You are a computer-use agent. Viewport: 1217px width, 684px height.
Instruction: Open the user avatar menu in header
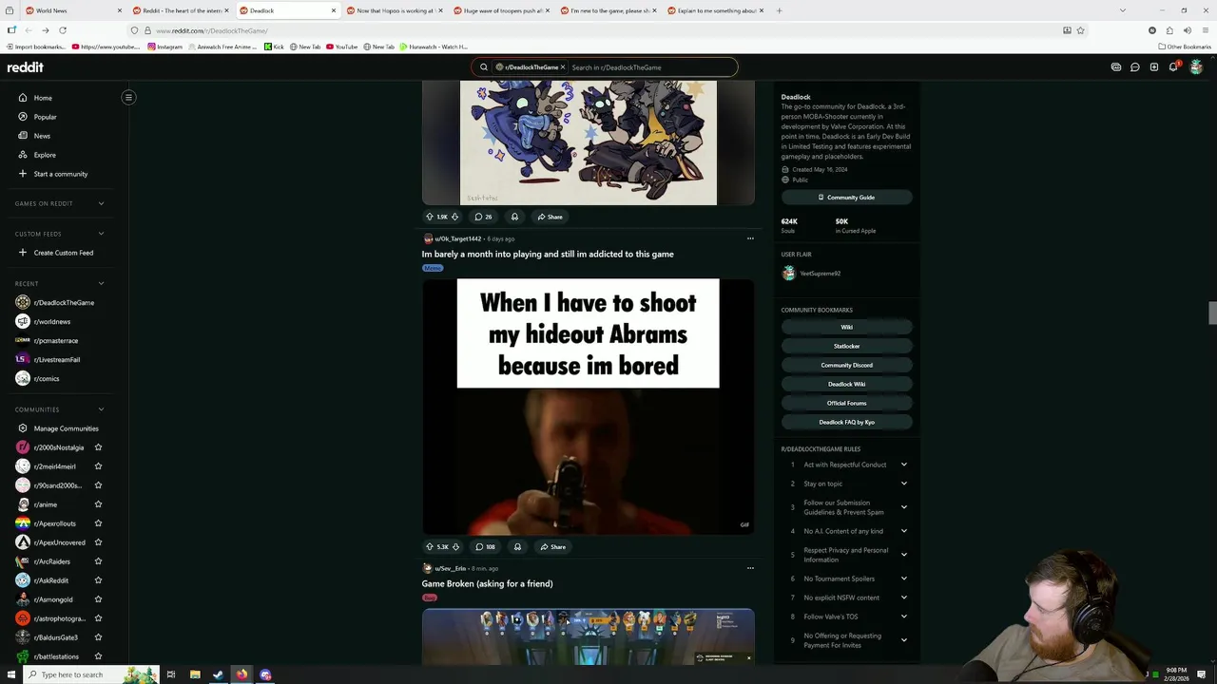1196,67
